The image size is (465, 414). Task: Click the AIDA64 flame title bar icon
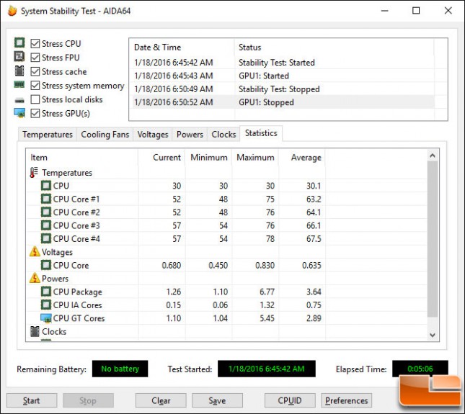(x=12, y=11)
